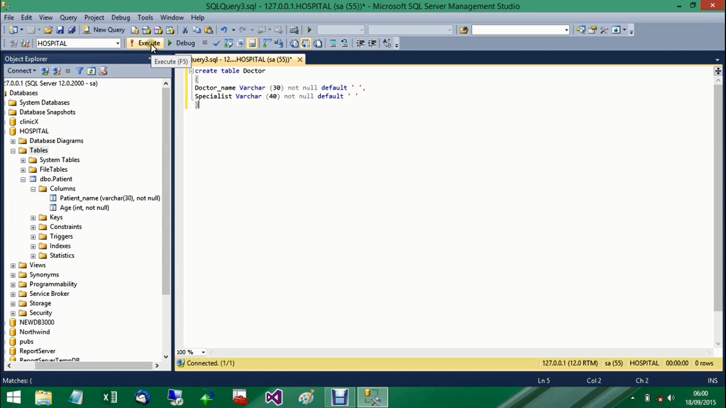Click the Parse query checkmark icon
The width and height of the screenshot is (726, 408).
point(216,43)
